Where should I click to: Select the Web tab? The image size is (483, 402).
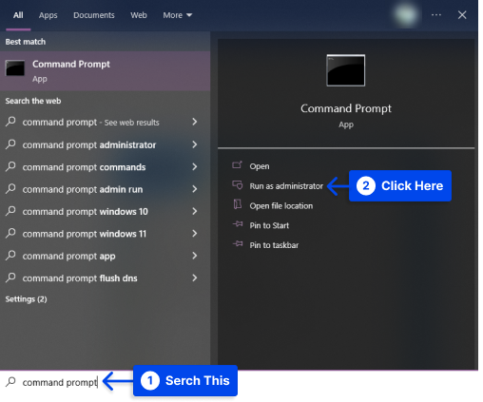(x=139, y=15)
